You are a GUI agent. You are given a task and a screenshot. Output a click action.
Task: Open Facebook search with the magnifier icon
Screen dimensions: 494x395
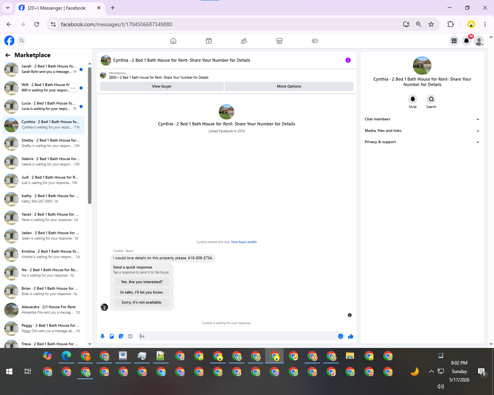coord(22,41)
